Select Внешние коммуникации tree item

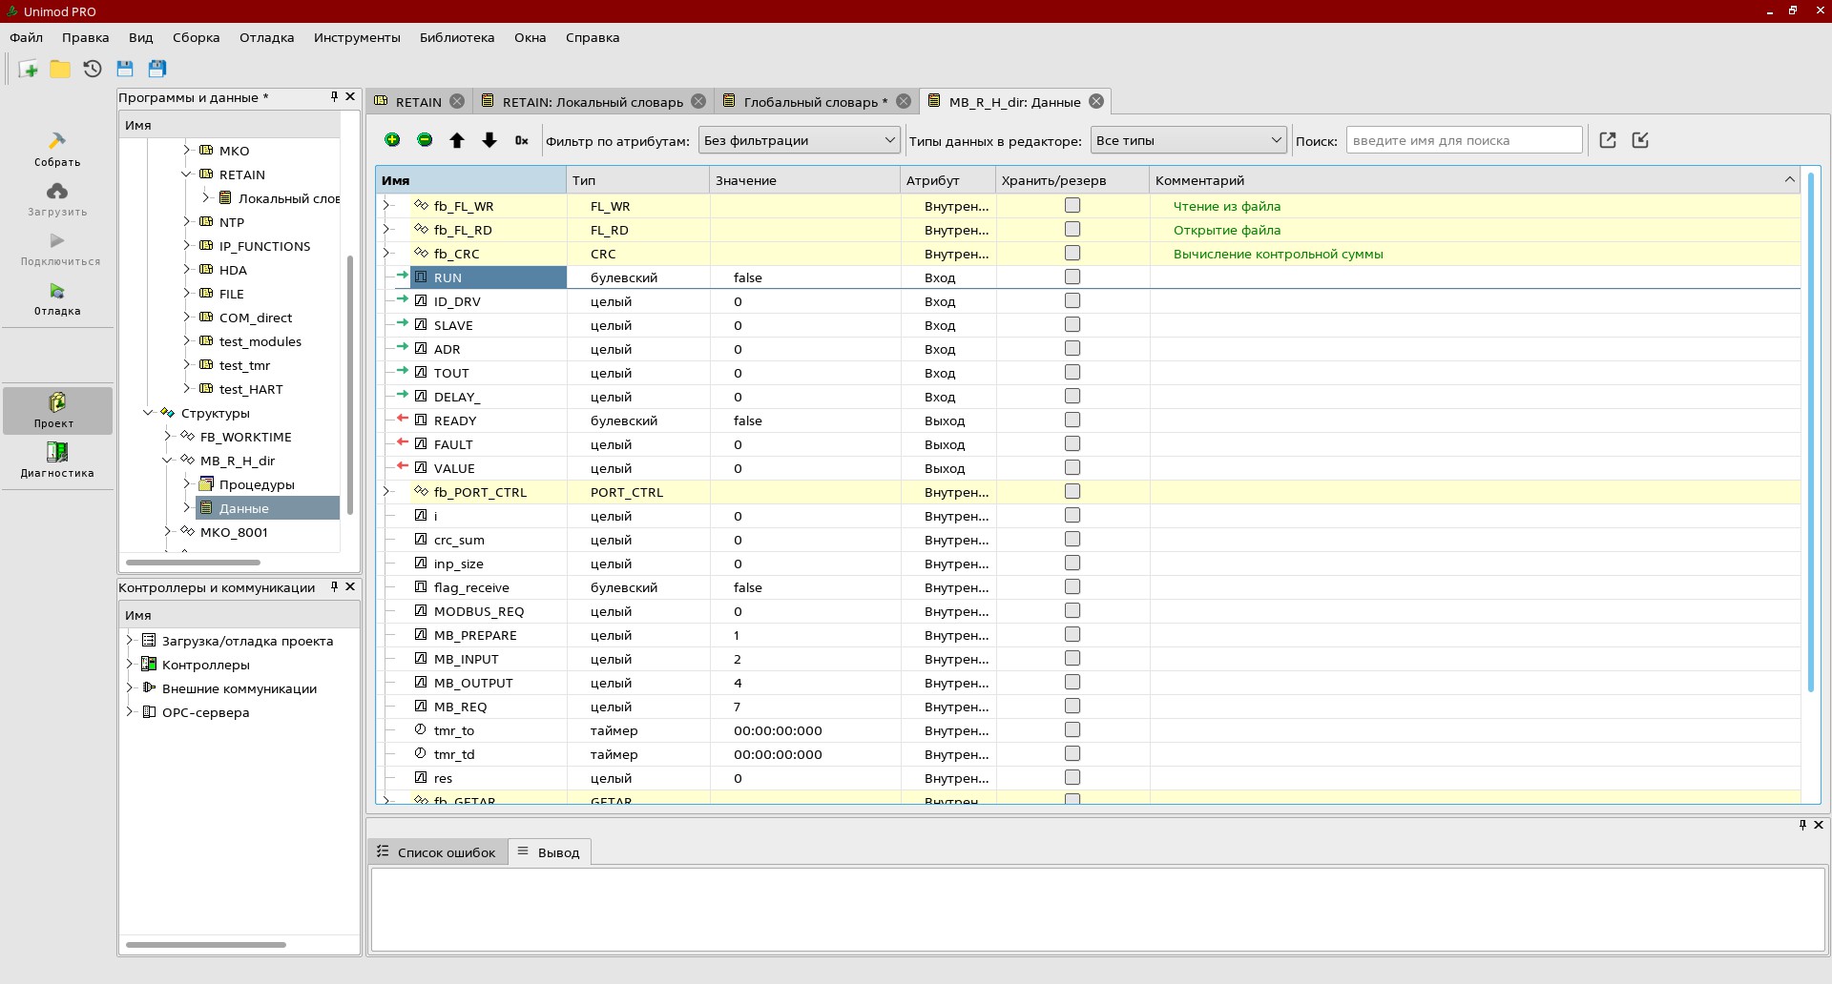click(x=239, y=688)
